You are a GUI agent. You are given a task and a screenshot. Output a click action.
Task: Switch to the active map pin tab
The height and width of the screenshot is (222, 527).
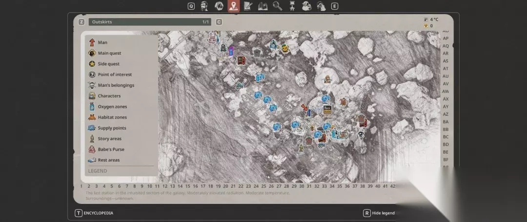click(x=233, y=6)
